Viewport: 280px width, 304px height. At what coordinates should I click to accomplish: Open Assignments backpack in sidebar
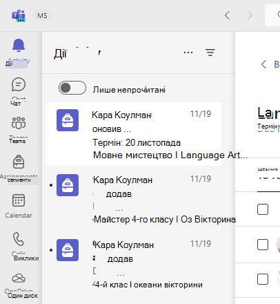click(x=19, y=162)
